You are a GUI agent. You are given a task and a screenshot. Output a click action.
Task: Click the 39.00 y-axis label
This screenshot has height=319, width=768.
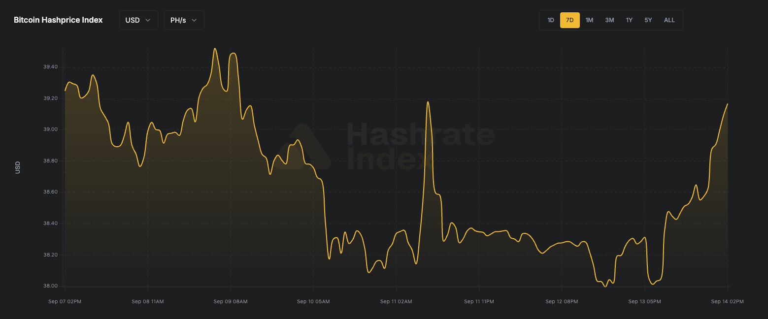click(x=51, y=129)
